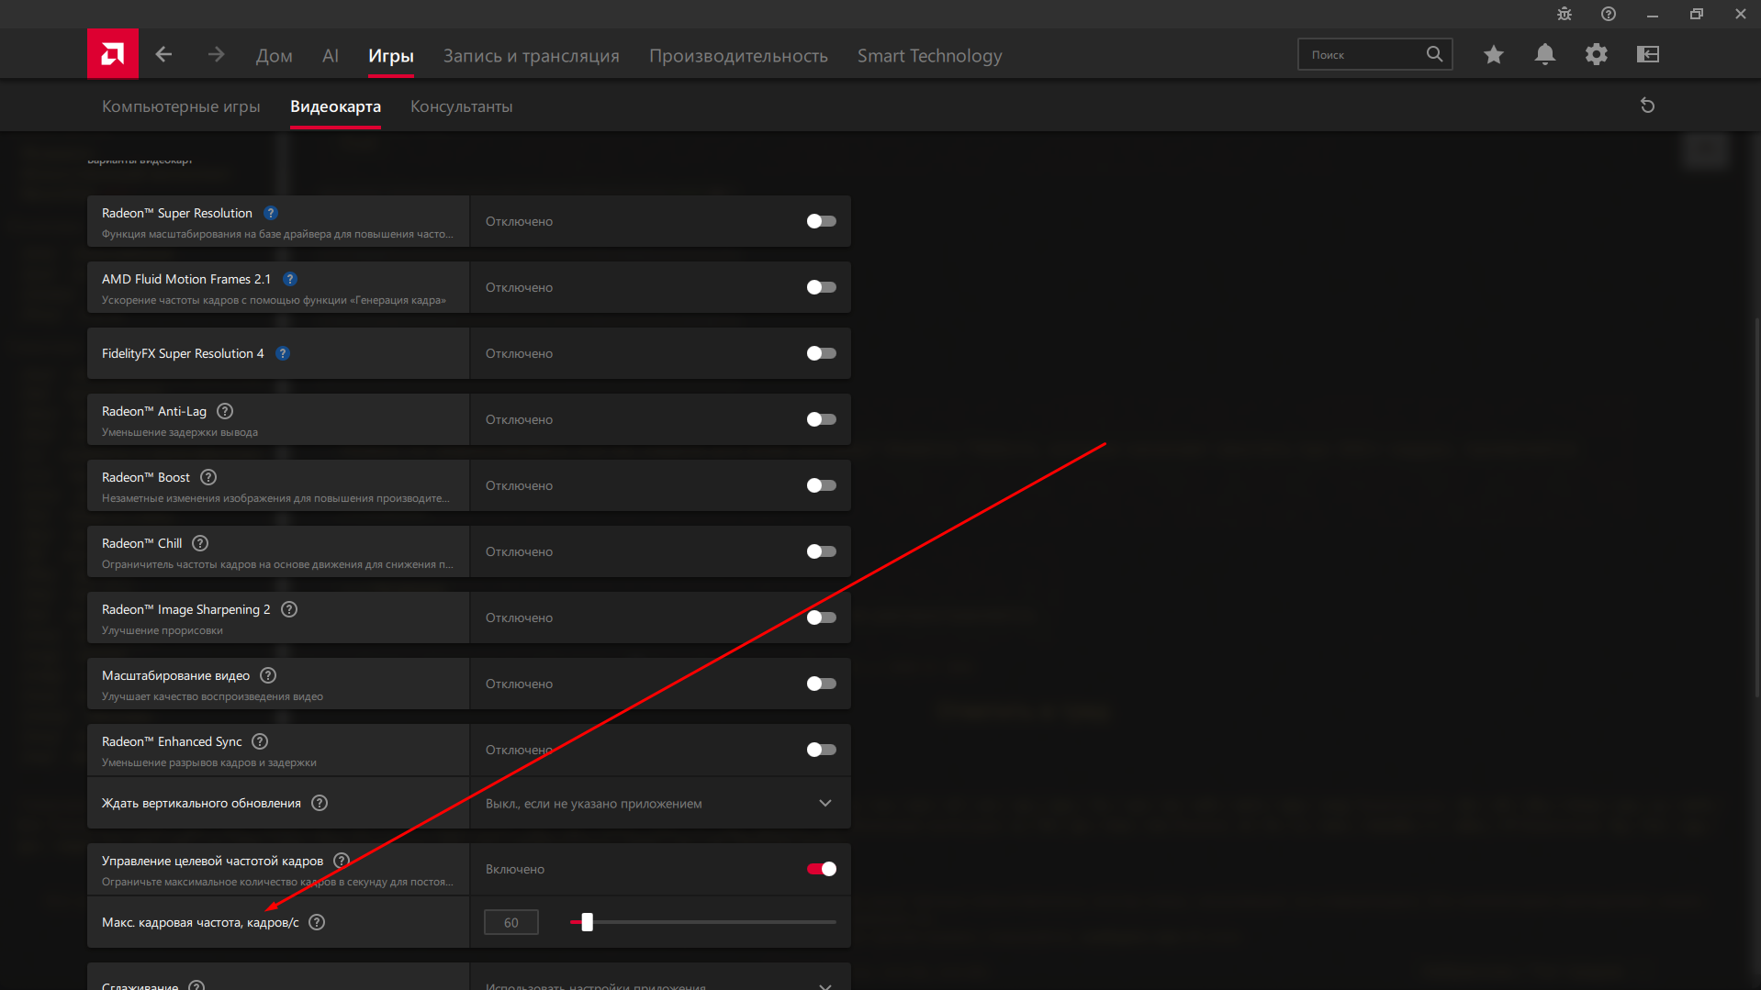
Task: Show help for Radeon Chill
Action: click(200, 543)
